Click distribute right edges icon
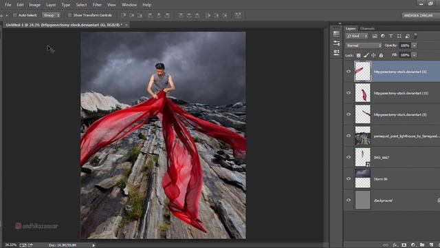Viewport: 440px width, 248px height. (225, 15)
